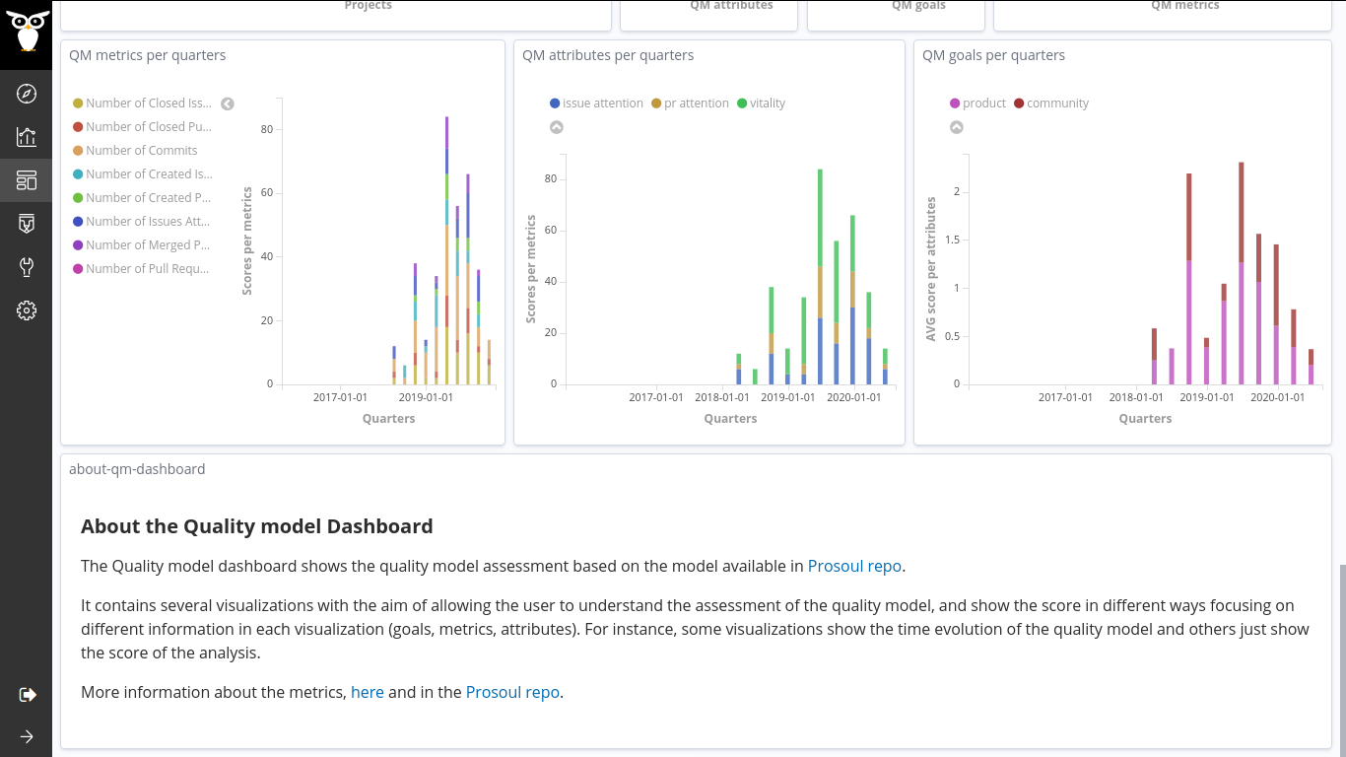Toggle issue attention legend entry
Viewport: 1346px width, 757px height.
click(596, 103)
